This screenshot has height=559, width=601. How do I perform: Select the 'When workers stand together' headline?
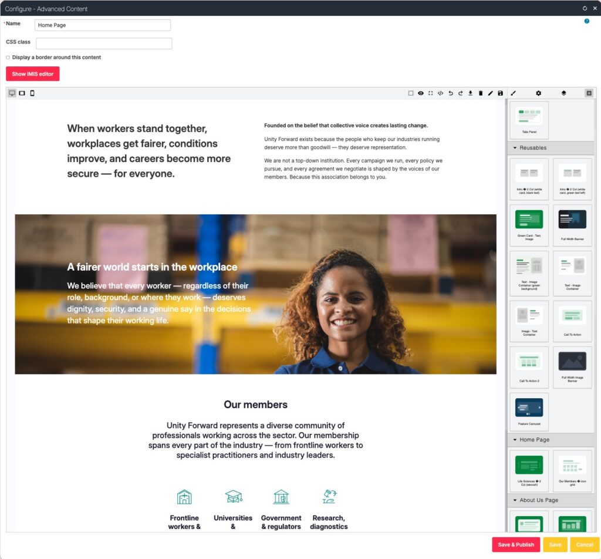pos(148,151)
